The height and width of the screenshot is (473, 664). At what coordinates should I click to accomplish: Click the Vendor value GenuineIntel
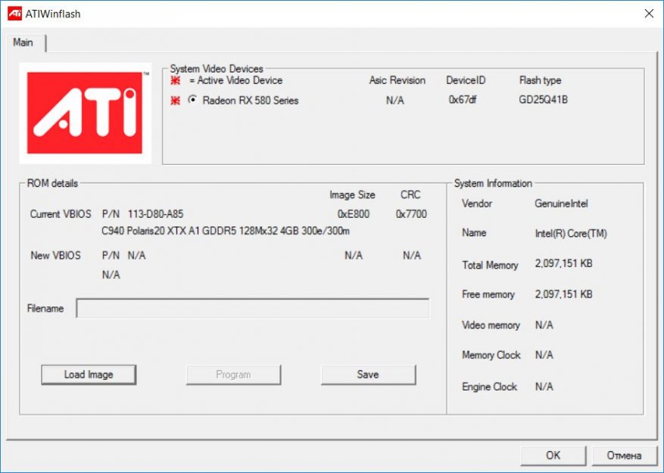click(x=561, y=204)
